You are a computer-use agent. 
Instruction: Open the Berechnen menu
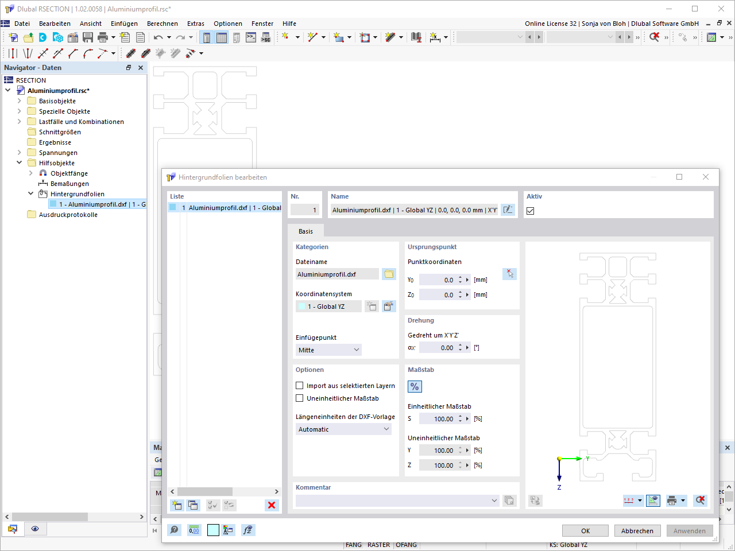(163, 24)
